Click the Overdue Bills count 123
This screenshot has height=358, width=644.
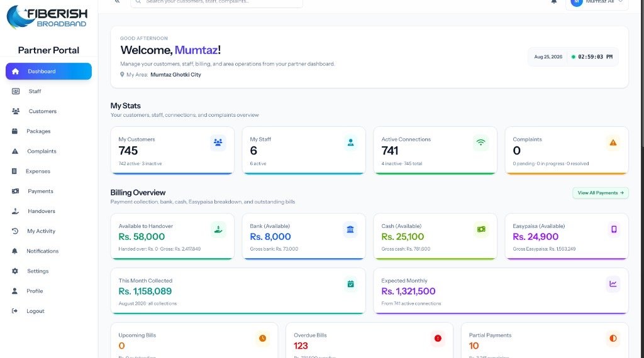301,345
